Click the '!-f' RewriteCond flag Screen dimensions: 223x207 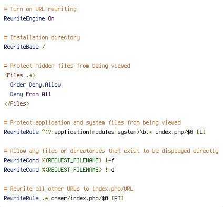coord(110,160)
